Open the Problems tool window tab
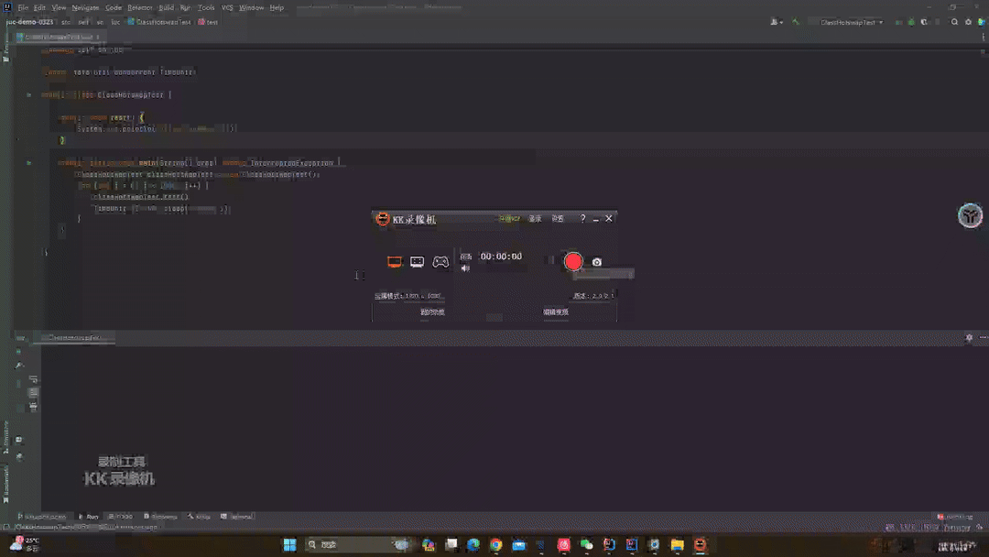 (160, 516)
